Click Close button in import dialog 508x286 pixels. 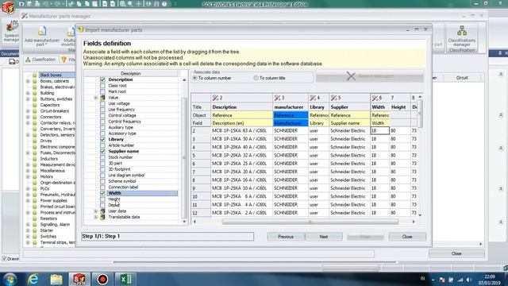(x=407, y=237)
